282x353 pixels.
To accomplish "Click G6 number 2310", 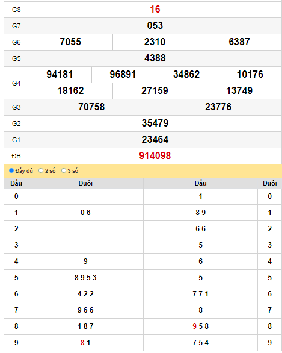I will point(155,42).
